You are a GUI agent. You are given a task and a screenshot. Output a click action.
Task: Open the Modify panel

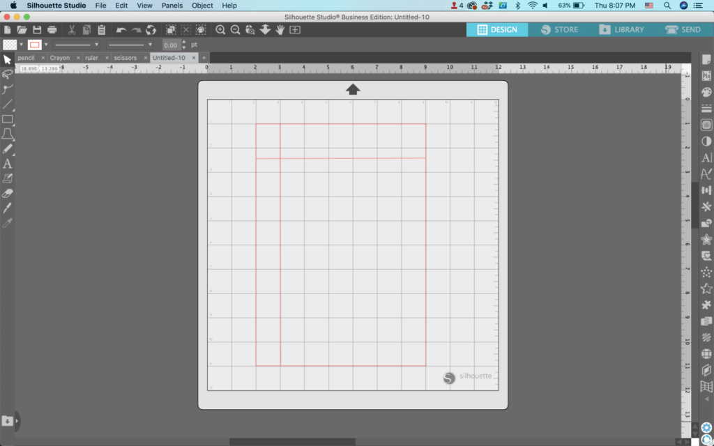coord(706,223)
